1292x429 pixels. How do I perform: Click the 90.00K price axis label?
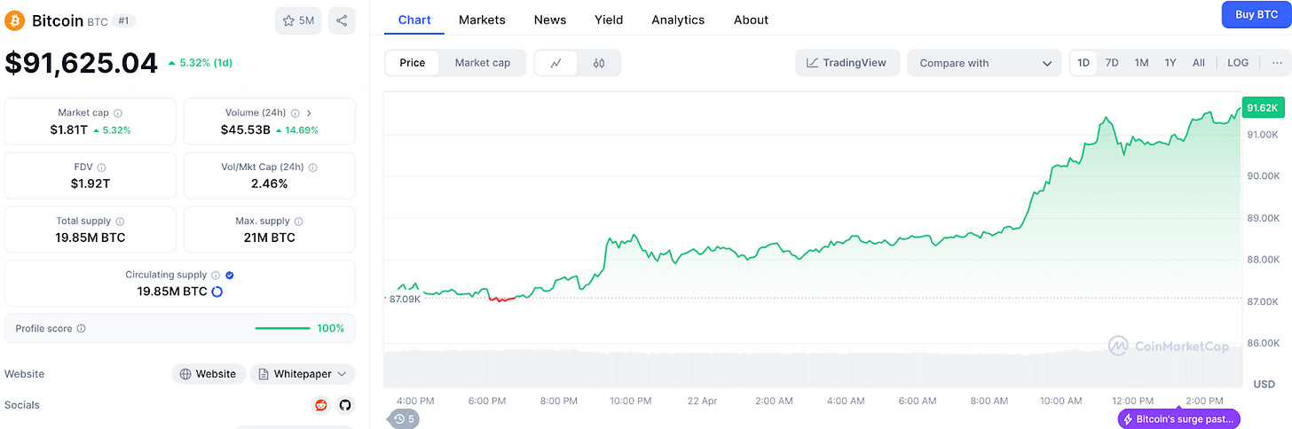point(1263,176)
